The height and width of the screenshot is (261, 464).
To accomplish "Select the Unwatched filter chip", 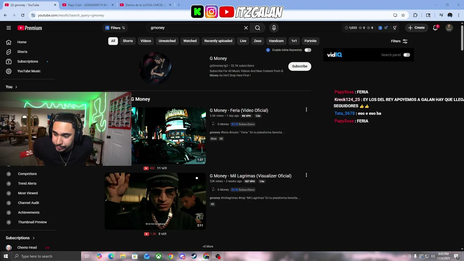I will pos(167,41).
